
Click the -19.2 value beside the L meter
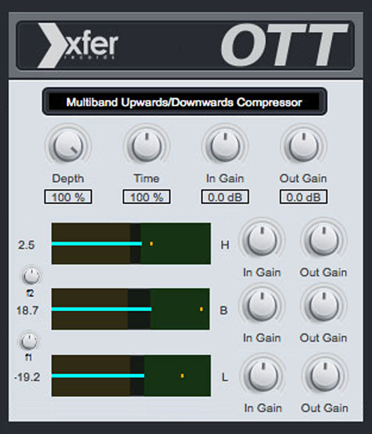coord(27,377)
